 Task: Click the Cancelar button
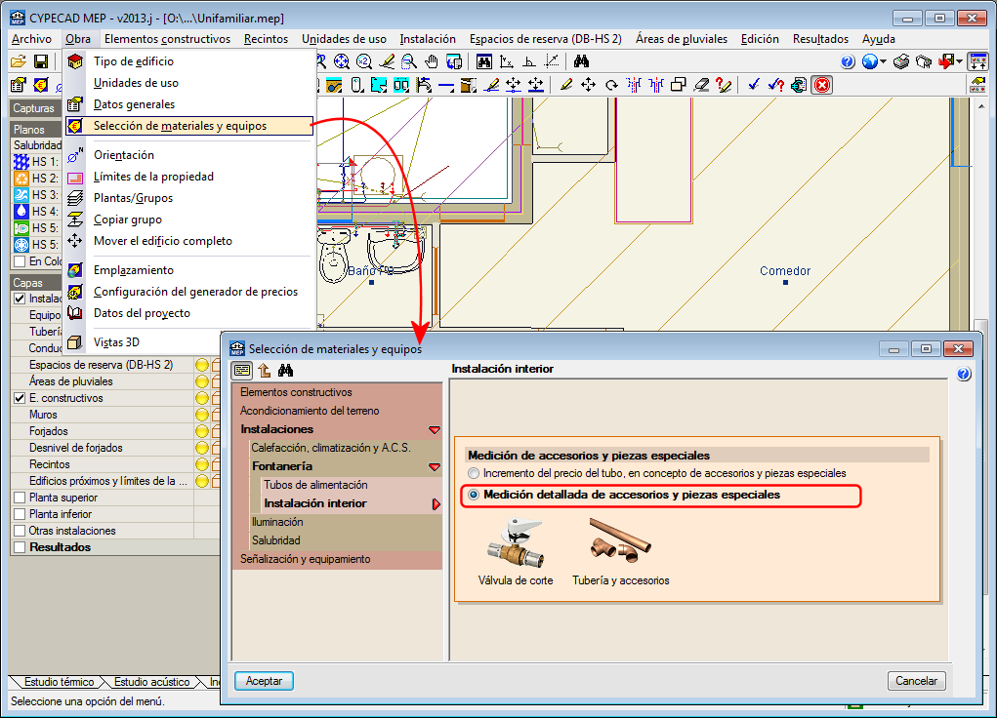click(x=916, y=681)
